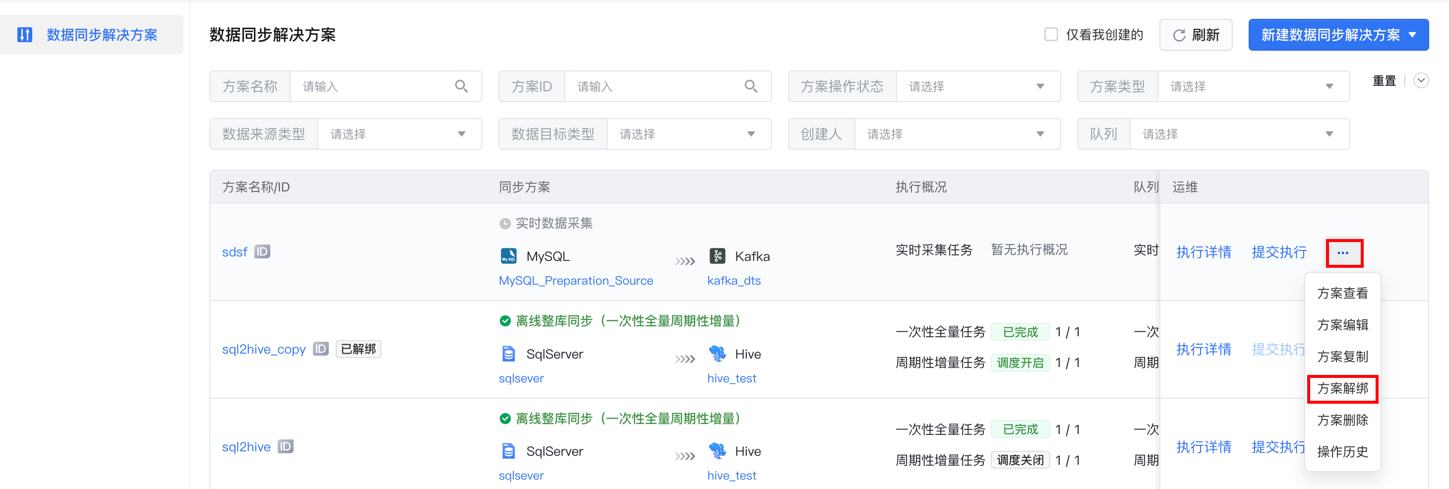Open the 队列 filter dropdown
This screenshot has width=1449, height=489.
1239,134
